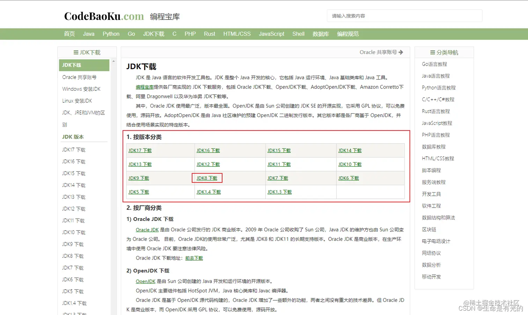Open 数据结构和算法 from the right sidebar
Image resolution: width=528 pixels, height=315 pixels.
tap(438, 217)
